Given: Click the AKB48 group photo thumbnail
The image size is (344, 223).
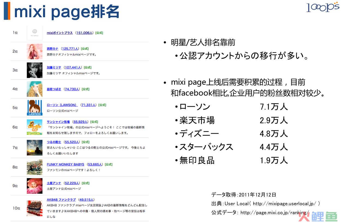Looking at the screenshot, I should click(x=35, y=208).
